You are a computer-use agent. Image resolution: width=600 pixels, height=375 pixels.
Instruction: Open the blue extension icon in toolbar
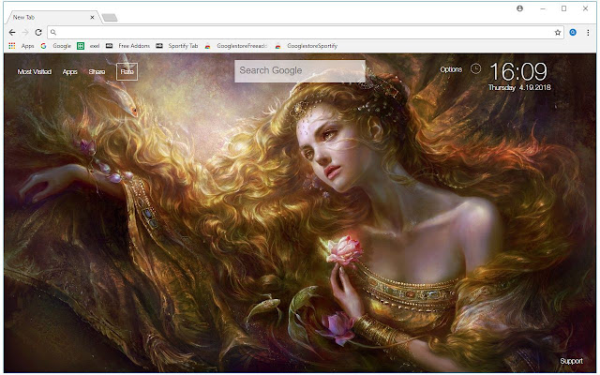(573, 33)
